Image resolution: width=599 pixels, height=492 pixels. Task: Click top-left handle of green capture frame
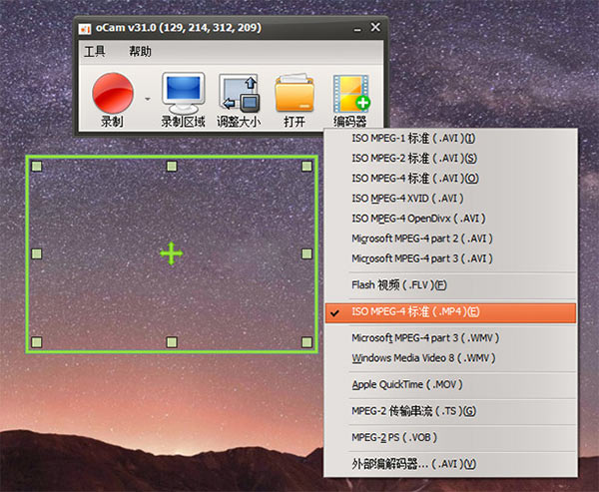click(x=37, y=167)
